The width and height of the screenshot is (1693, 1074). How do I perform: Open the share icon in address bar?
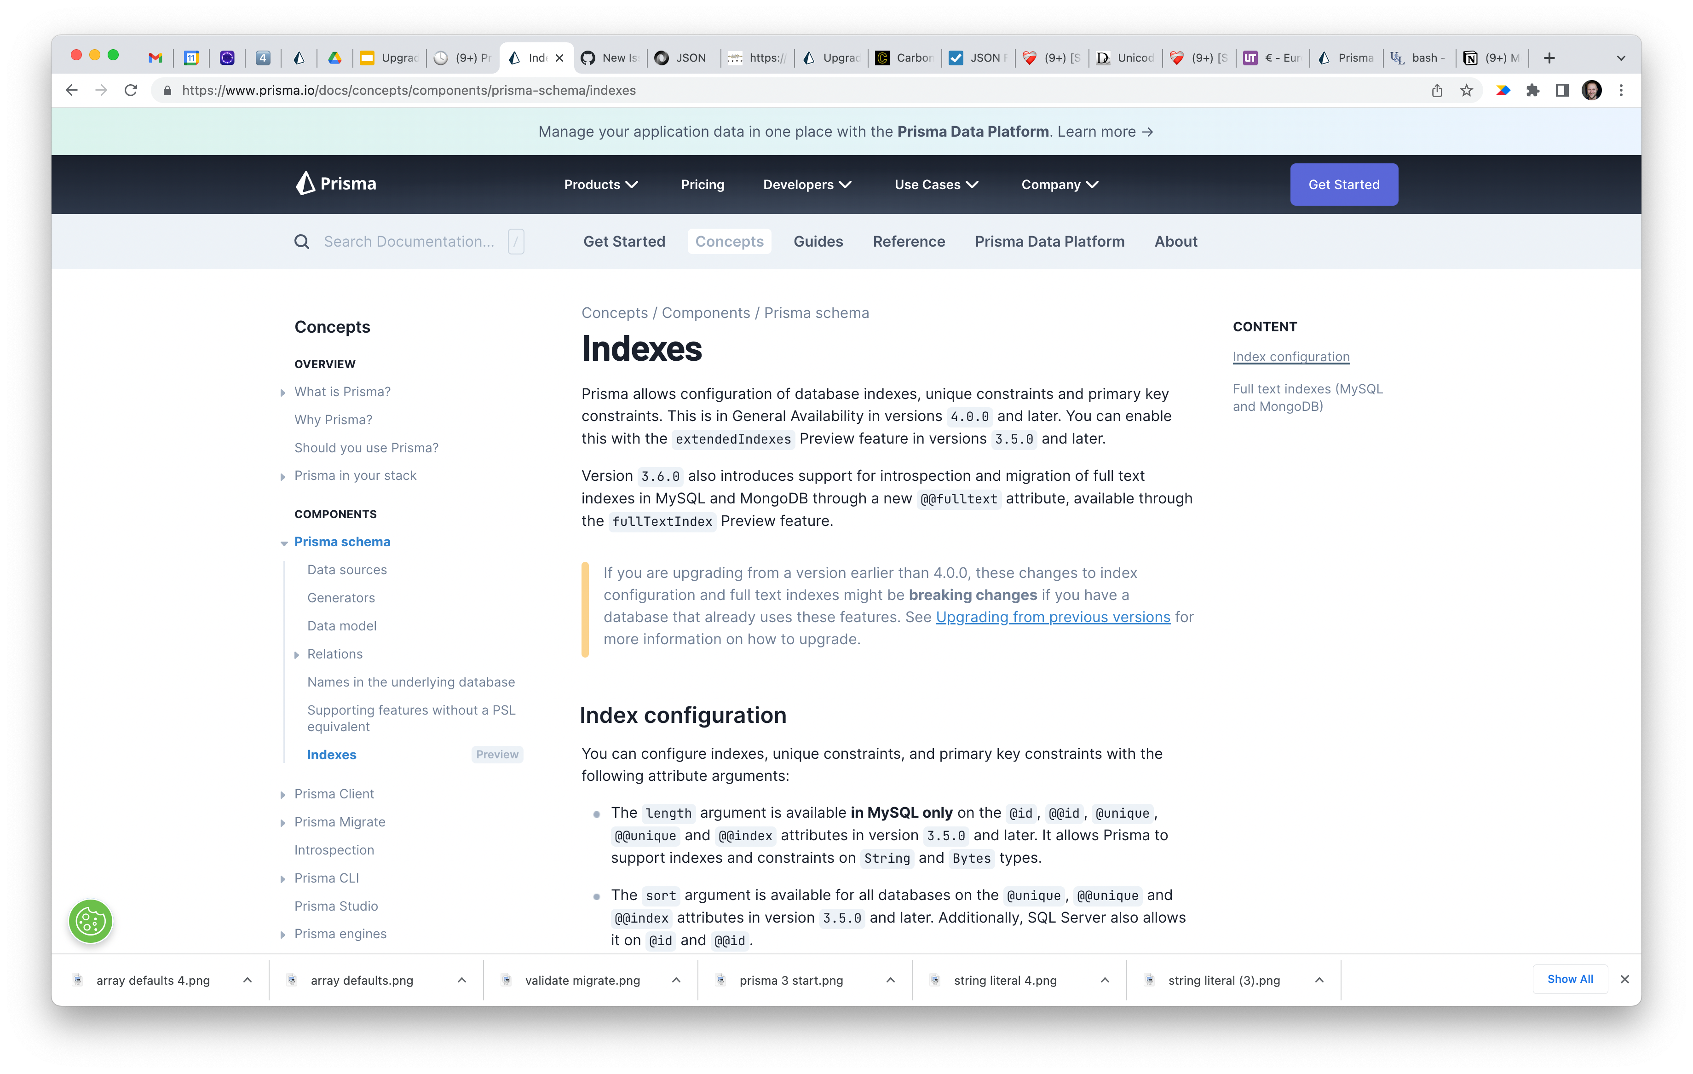click(1436, 90)
